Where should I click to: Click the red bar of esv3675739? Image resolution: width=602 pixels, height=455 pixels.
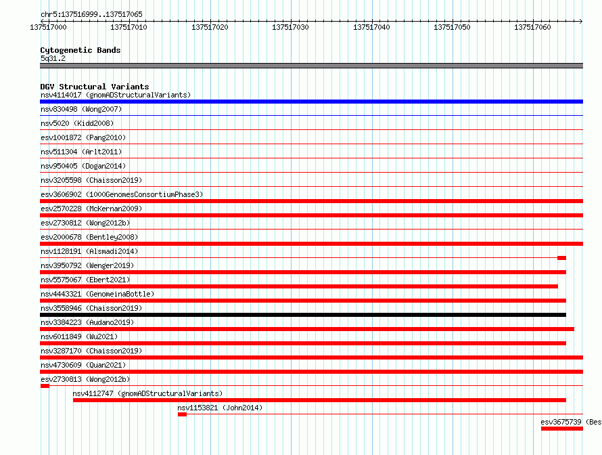[562, 429]
